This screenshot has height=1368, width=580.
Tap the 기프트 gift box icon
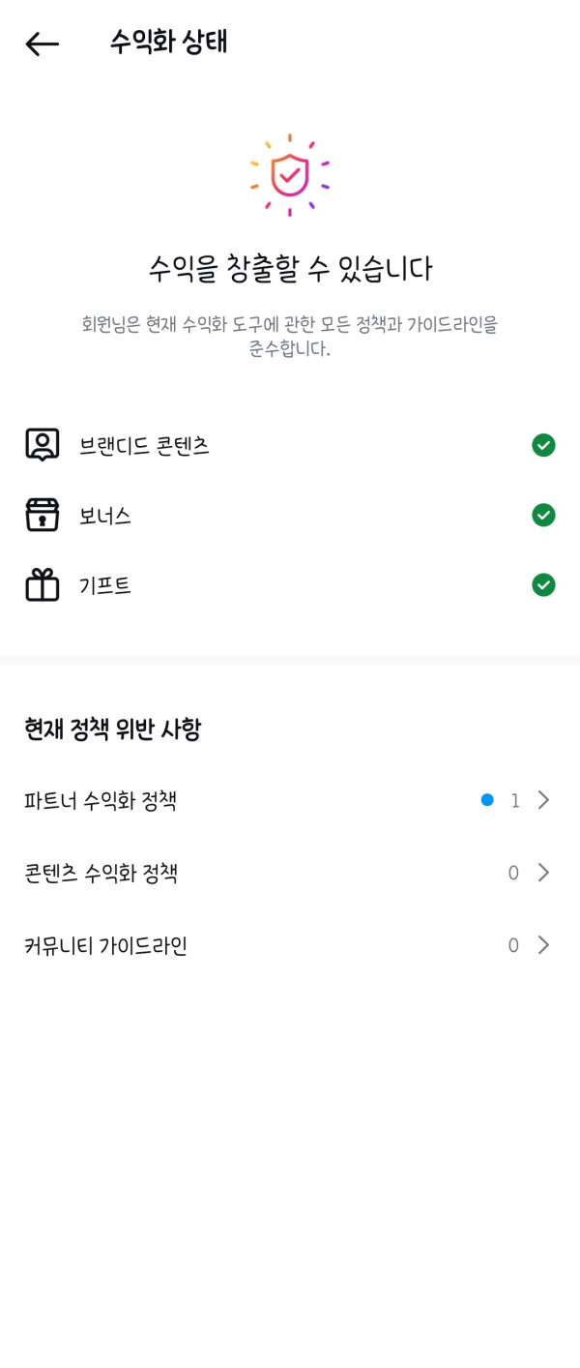[x=43, y=585]
